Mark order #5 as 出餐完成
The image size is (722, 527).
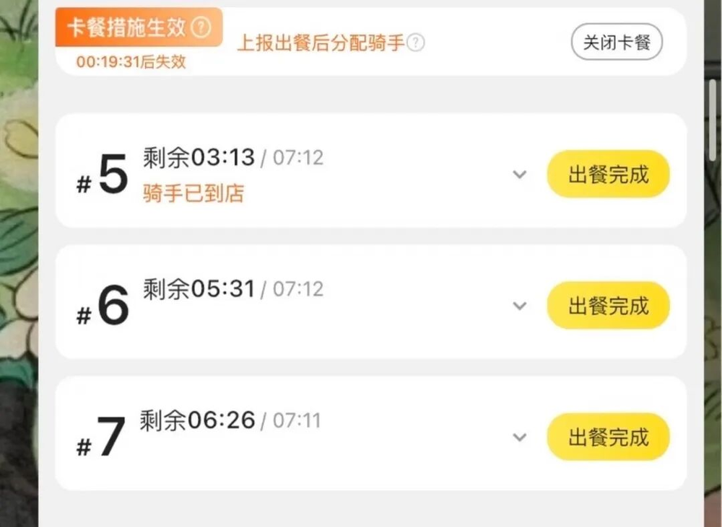tap(608, 174)
